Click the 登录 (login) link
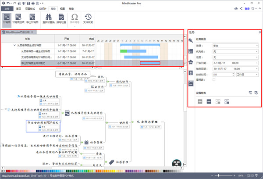The width and height of the screenshot is (263, 179). point(247,8)
